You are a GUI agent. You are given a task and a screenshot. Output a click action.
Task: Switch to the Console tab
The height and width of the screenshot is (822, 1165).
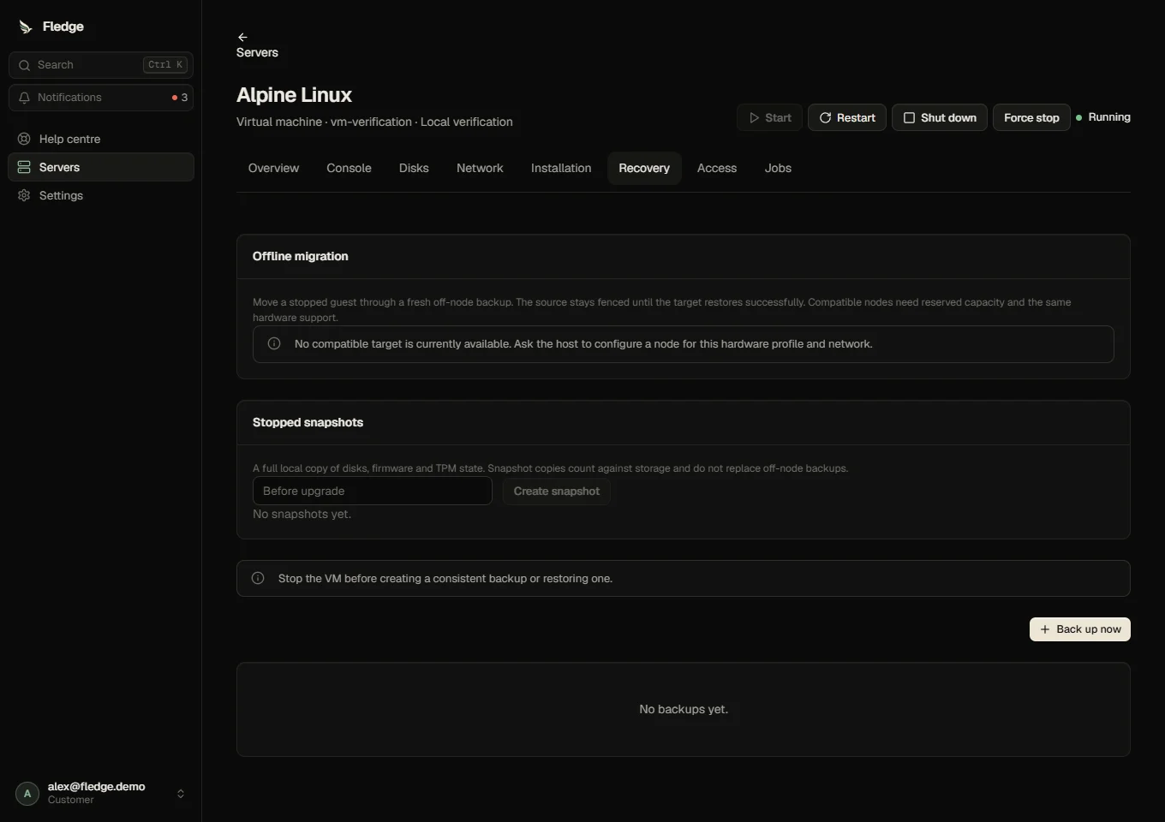coord(349,168)
